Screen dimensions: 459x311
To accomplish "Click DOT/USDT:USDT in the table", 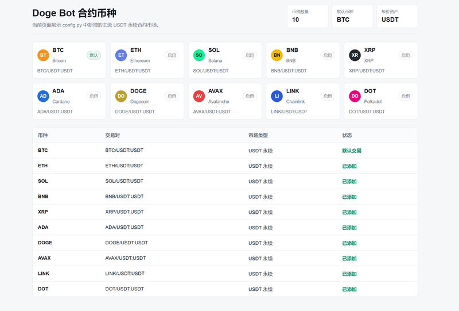I will coord(125,289).
